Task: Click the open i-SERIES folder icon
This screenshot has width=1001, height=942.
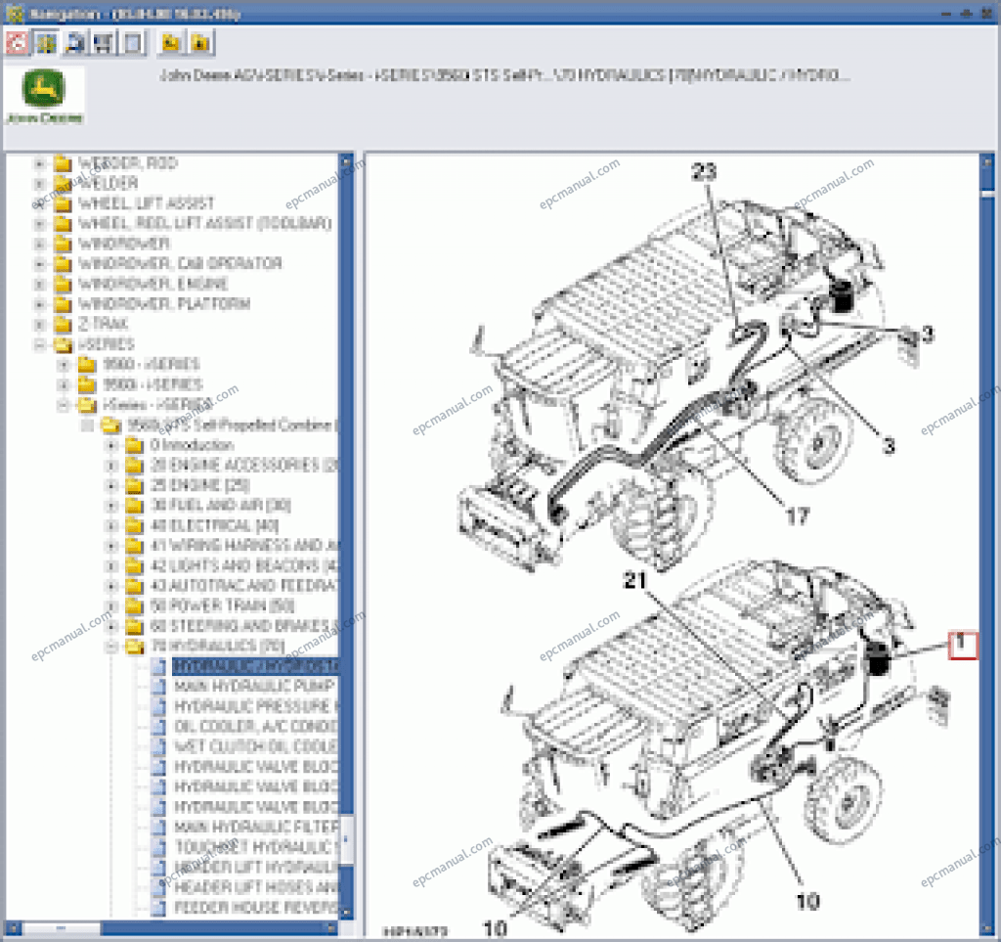Action: pyautogui.click(x=63, y=344)
